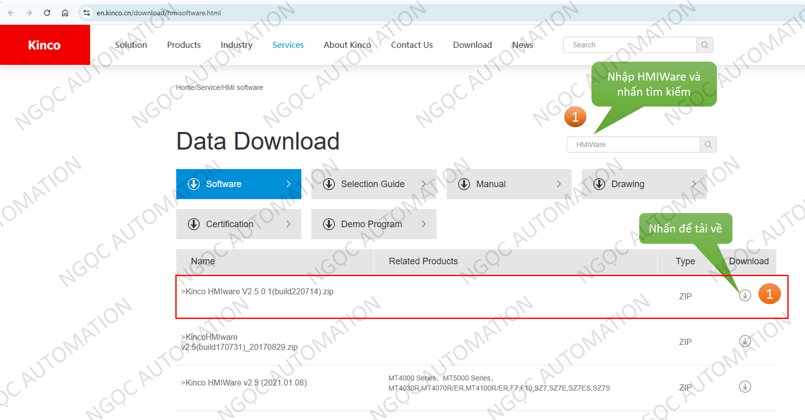Select the Manual category
The image size is (805, 420).
pos(509,184)
